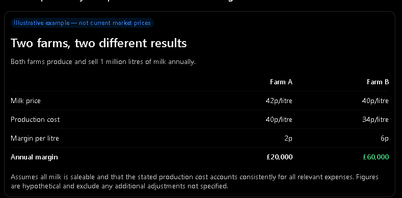Select Farm B's 40p/litre milk price

coord(376,101)
